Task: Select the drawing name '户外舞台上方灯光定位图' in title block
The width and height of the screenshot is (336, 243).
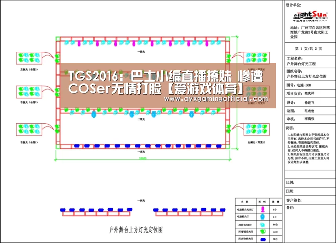Action: [307, 77]
